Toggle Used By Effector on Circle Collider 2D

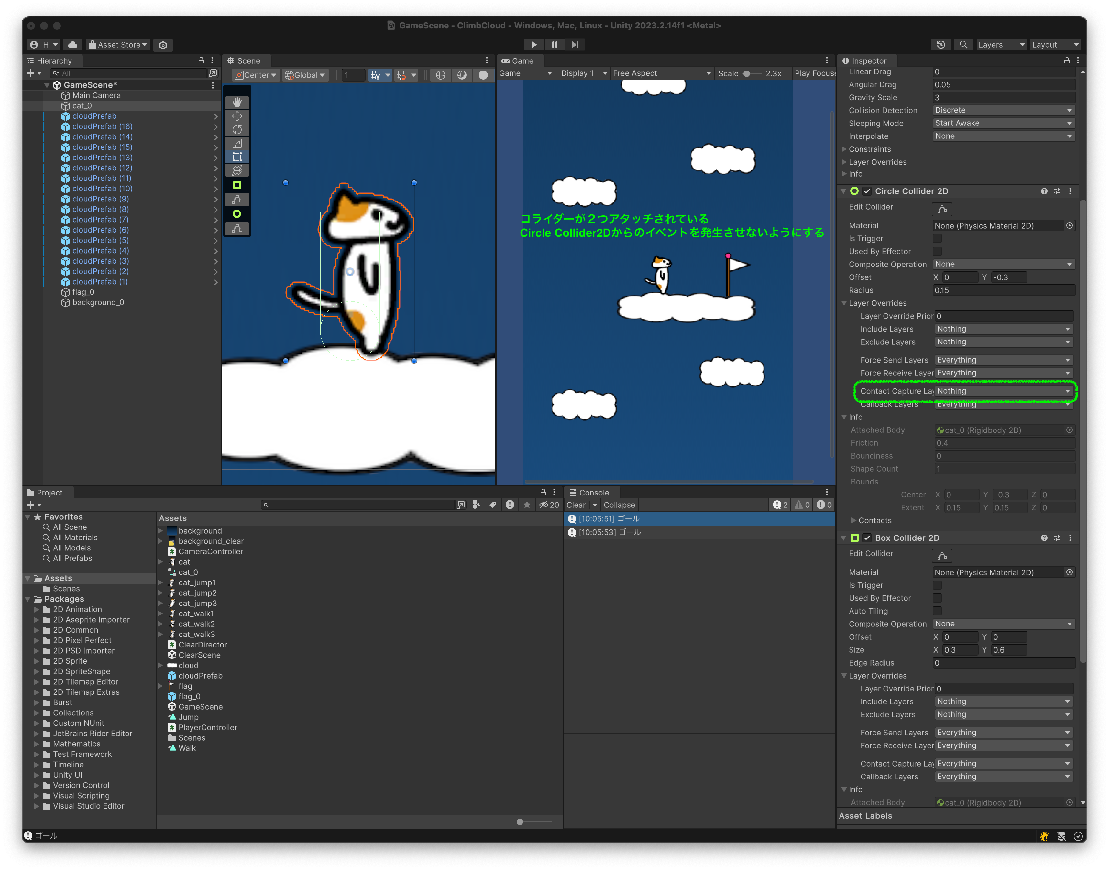coord(937,251)
